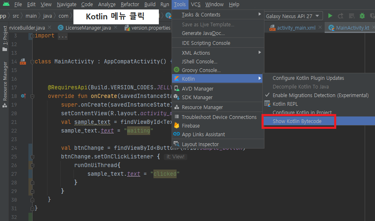Click the 'it: View!' inlay hint
The image size is (375, 221).
175,156
